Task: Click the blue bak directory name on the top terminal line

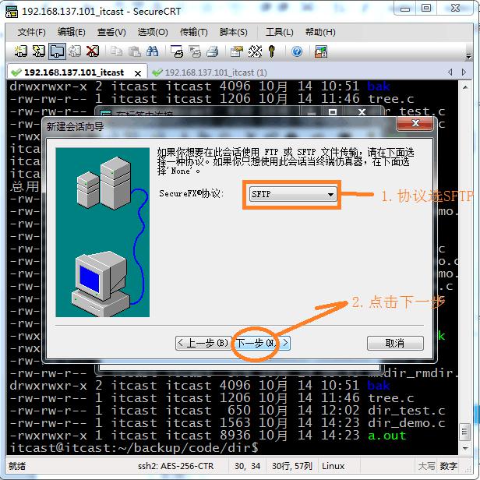Action: pyautogui.click(x=379, y=86)
